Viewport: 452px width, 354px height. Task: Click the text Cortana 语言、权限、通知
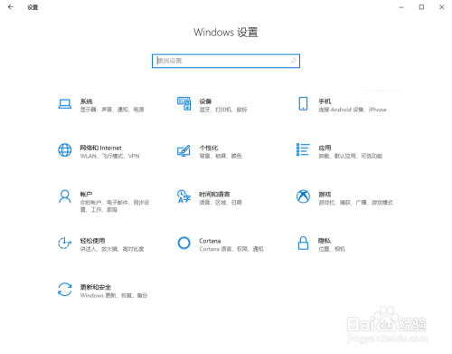[x=231, y=249]
